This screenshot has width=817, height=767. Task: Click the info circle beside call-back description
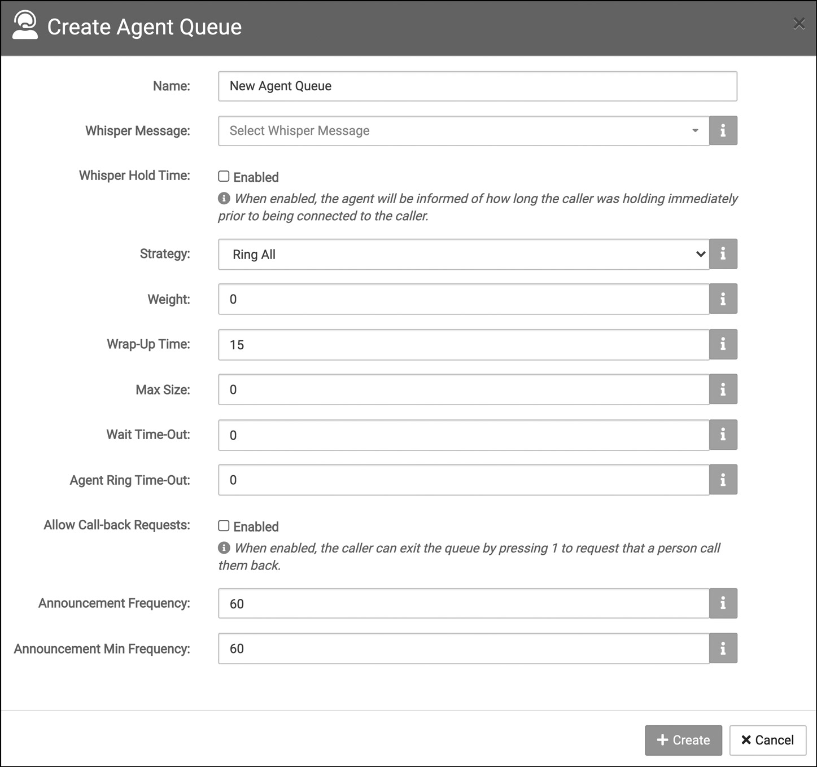(x=225, y=547)
